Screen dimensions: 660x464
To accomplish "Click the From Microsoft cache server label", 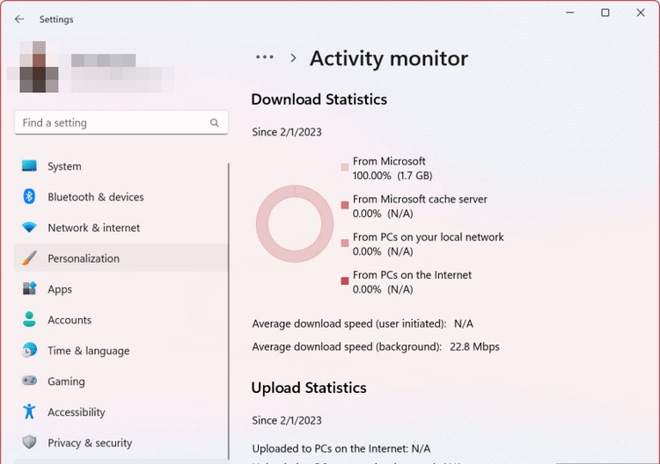I will [420, 199].
